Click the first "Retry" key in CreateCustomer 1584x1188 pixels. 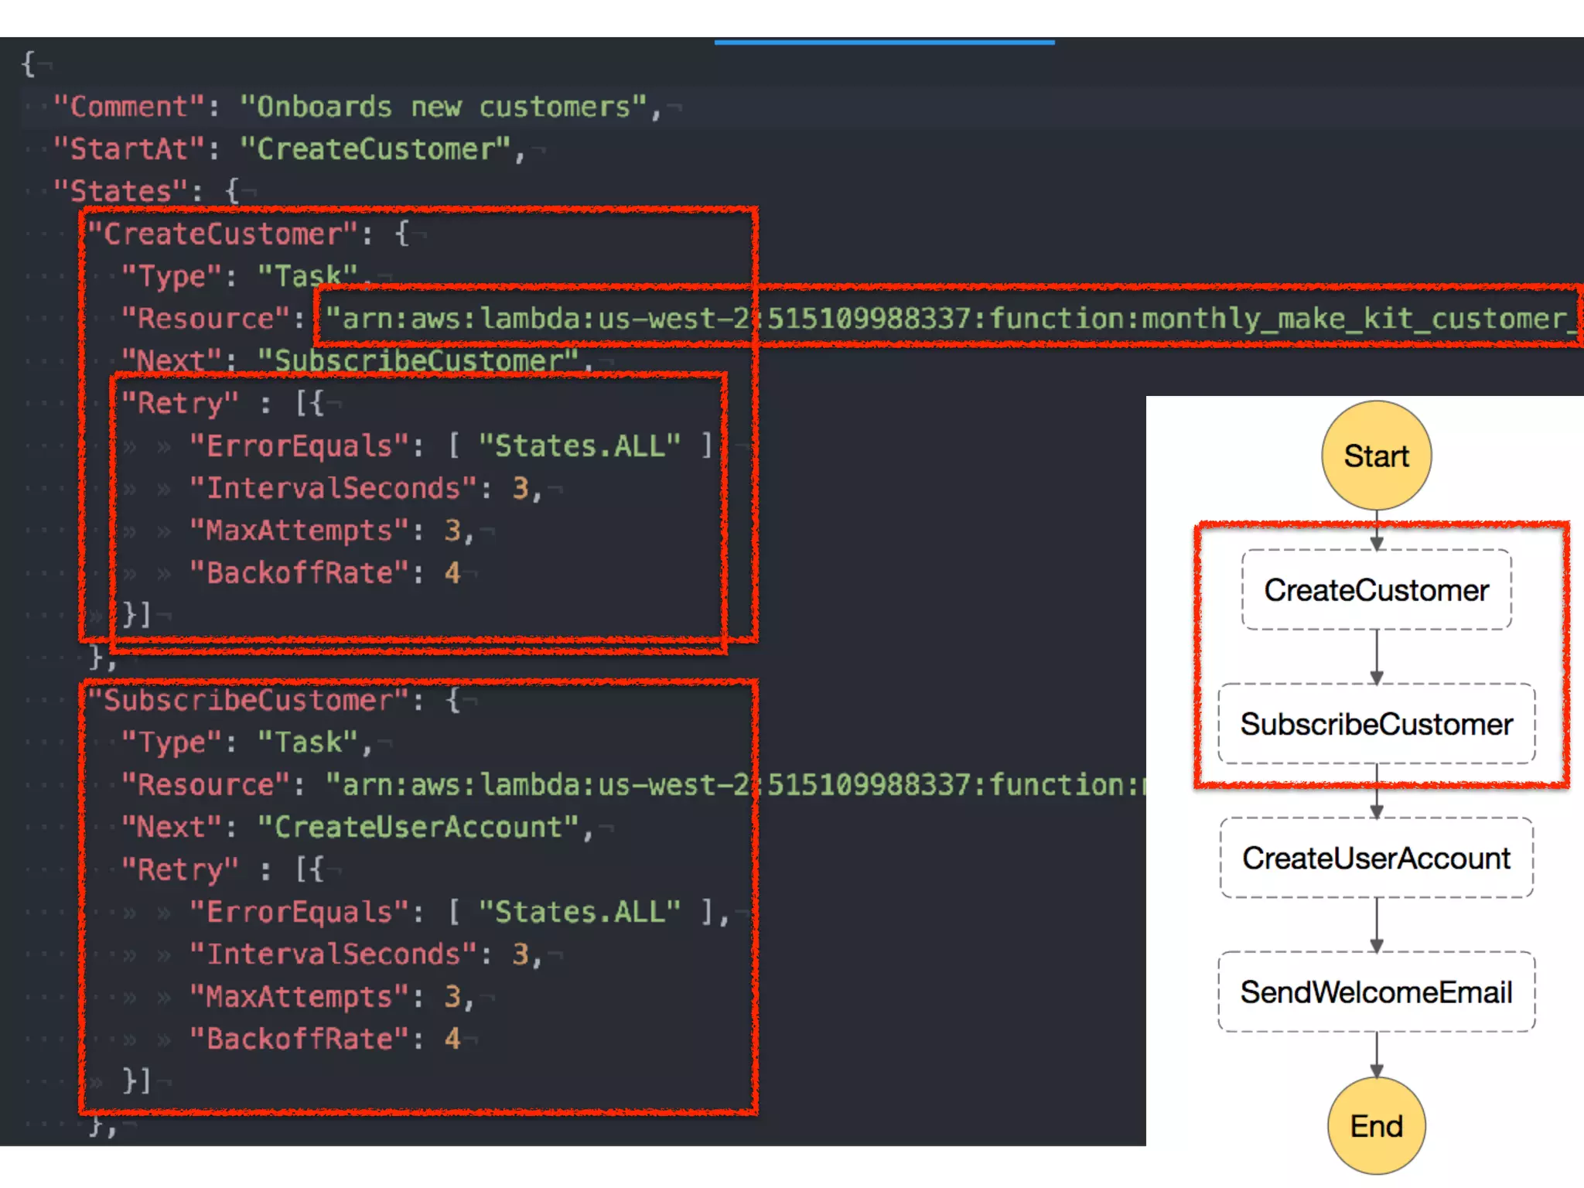[x=179, y=403]
